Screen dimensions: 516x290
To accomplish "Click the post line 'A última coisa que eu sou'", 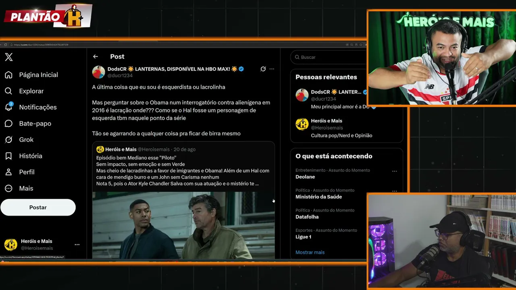I will 158,87.
